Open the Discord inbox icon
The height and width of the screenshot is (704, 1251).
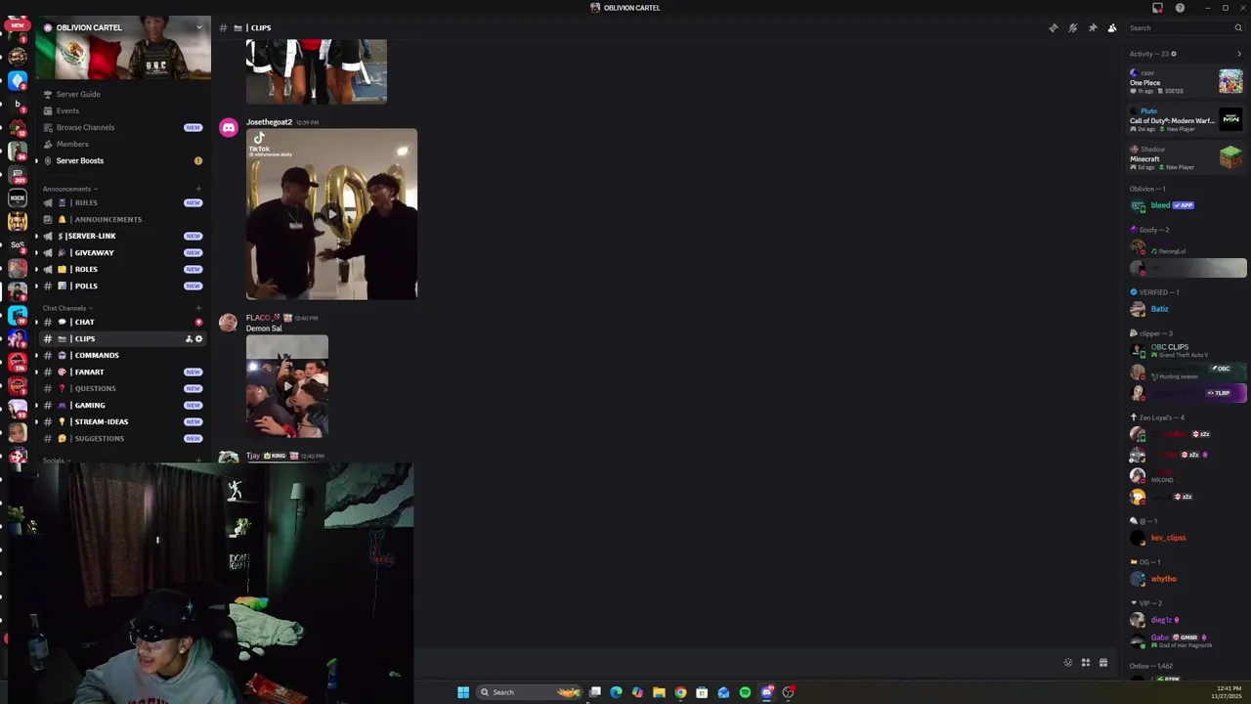1158,8
